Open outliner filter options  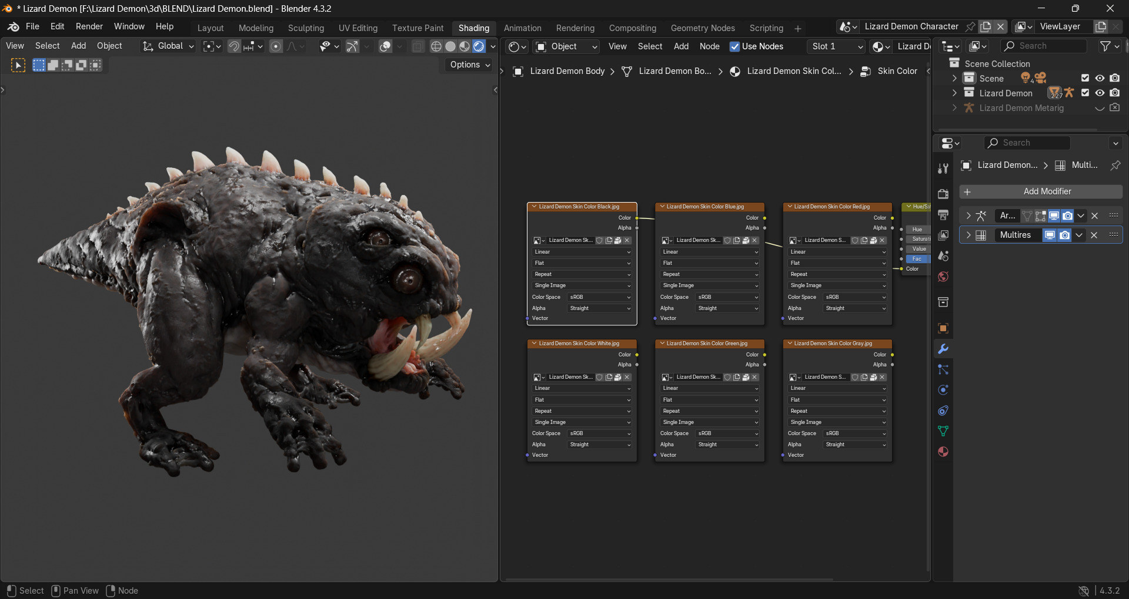1109,46
